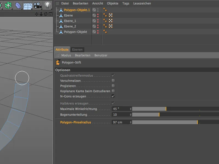Click the floor/environment object icon
The height and width of the screenshot is (164, 219).
point(27,5)
